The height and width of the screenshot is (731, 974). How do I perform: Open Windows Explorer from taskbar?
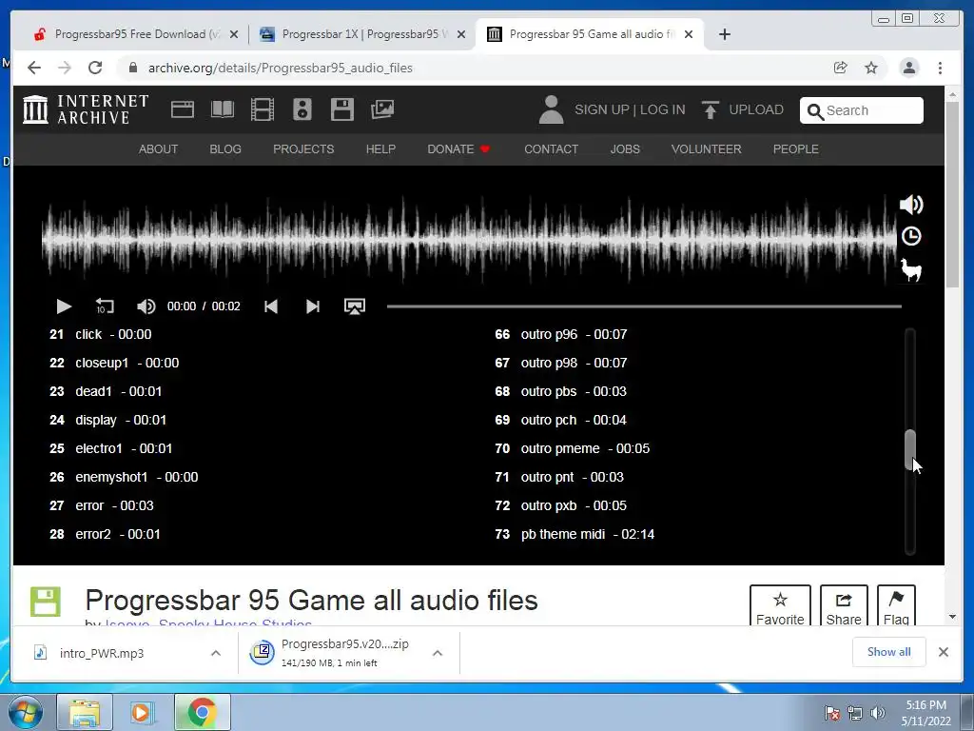85,712
